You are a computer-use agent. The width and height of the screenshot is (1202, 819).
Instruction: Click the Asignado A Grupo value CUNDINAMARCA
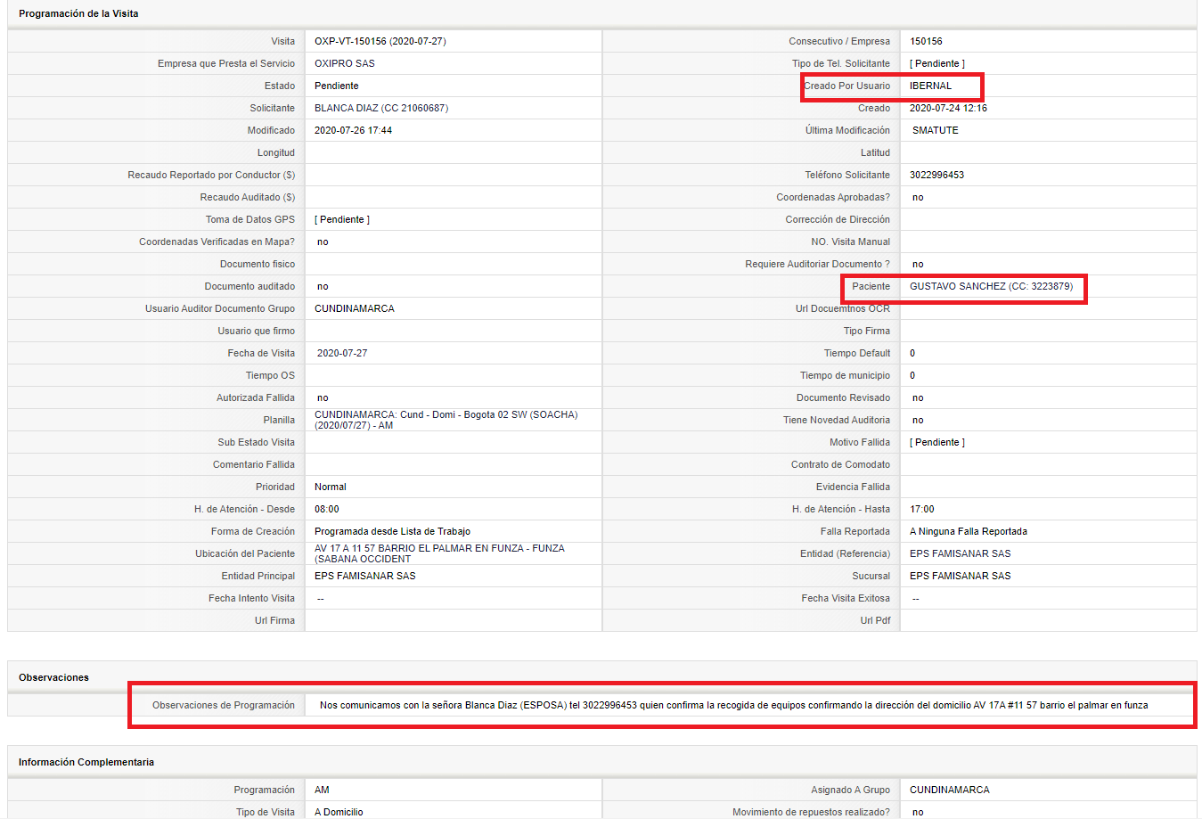point(950,790)
